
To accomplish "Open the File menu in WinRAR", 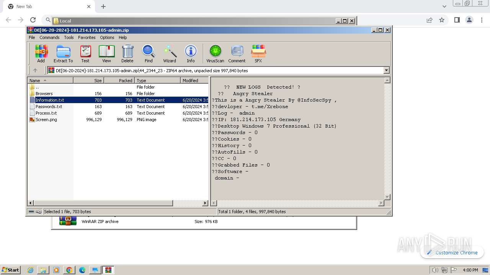I will (x=32, y=37).
